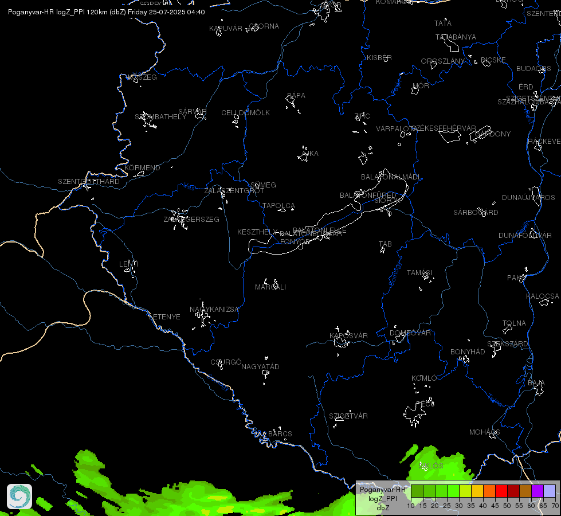This screenshot has width=561, height=516.
Task: Click the GÁRDONY city label
Action: pos(493,134)
